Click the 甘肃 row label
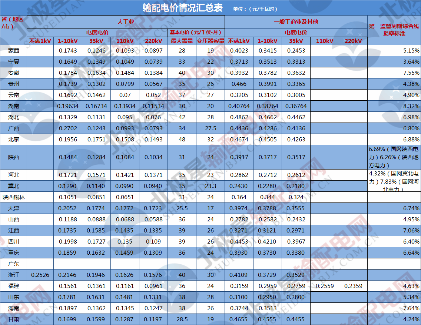421x325 pixels. click(13, 319)
